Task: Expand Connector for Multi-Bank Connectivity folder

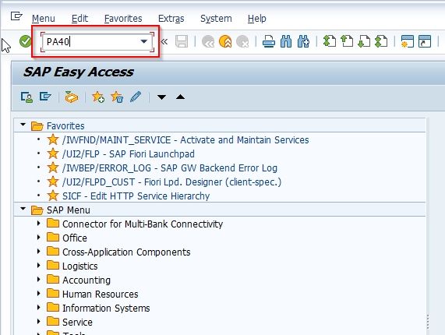Action: pos(39,224)
